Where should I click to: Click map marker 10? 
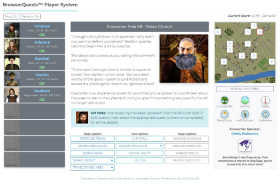pyautogui.click(x=248, y=32)
